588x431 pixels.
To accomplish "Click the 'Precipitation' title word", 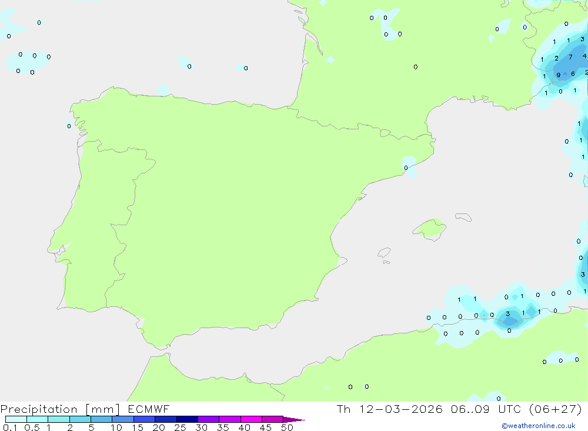I will click(x=39, y=409).
